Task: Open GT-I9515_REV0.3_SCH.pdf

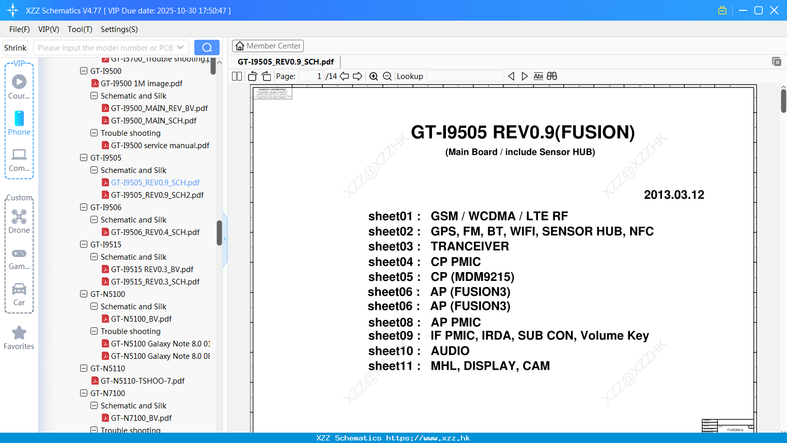Action: 155,281
